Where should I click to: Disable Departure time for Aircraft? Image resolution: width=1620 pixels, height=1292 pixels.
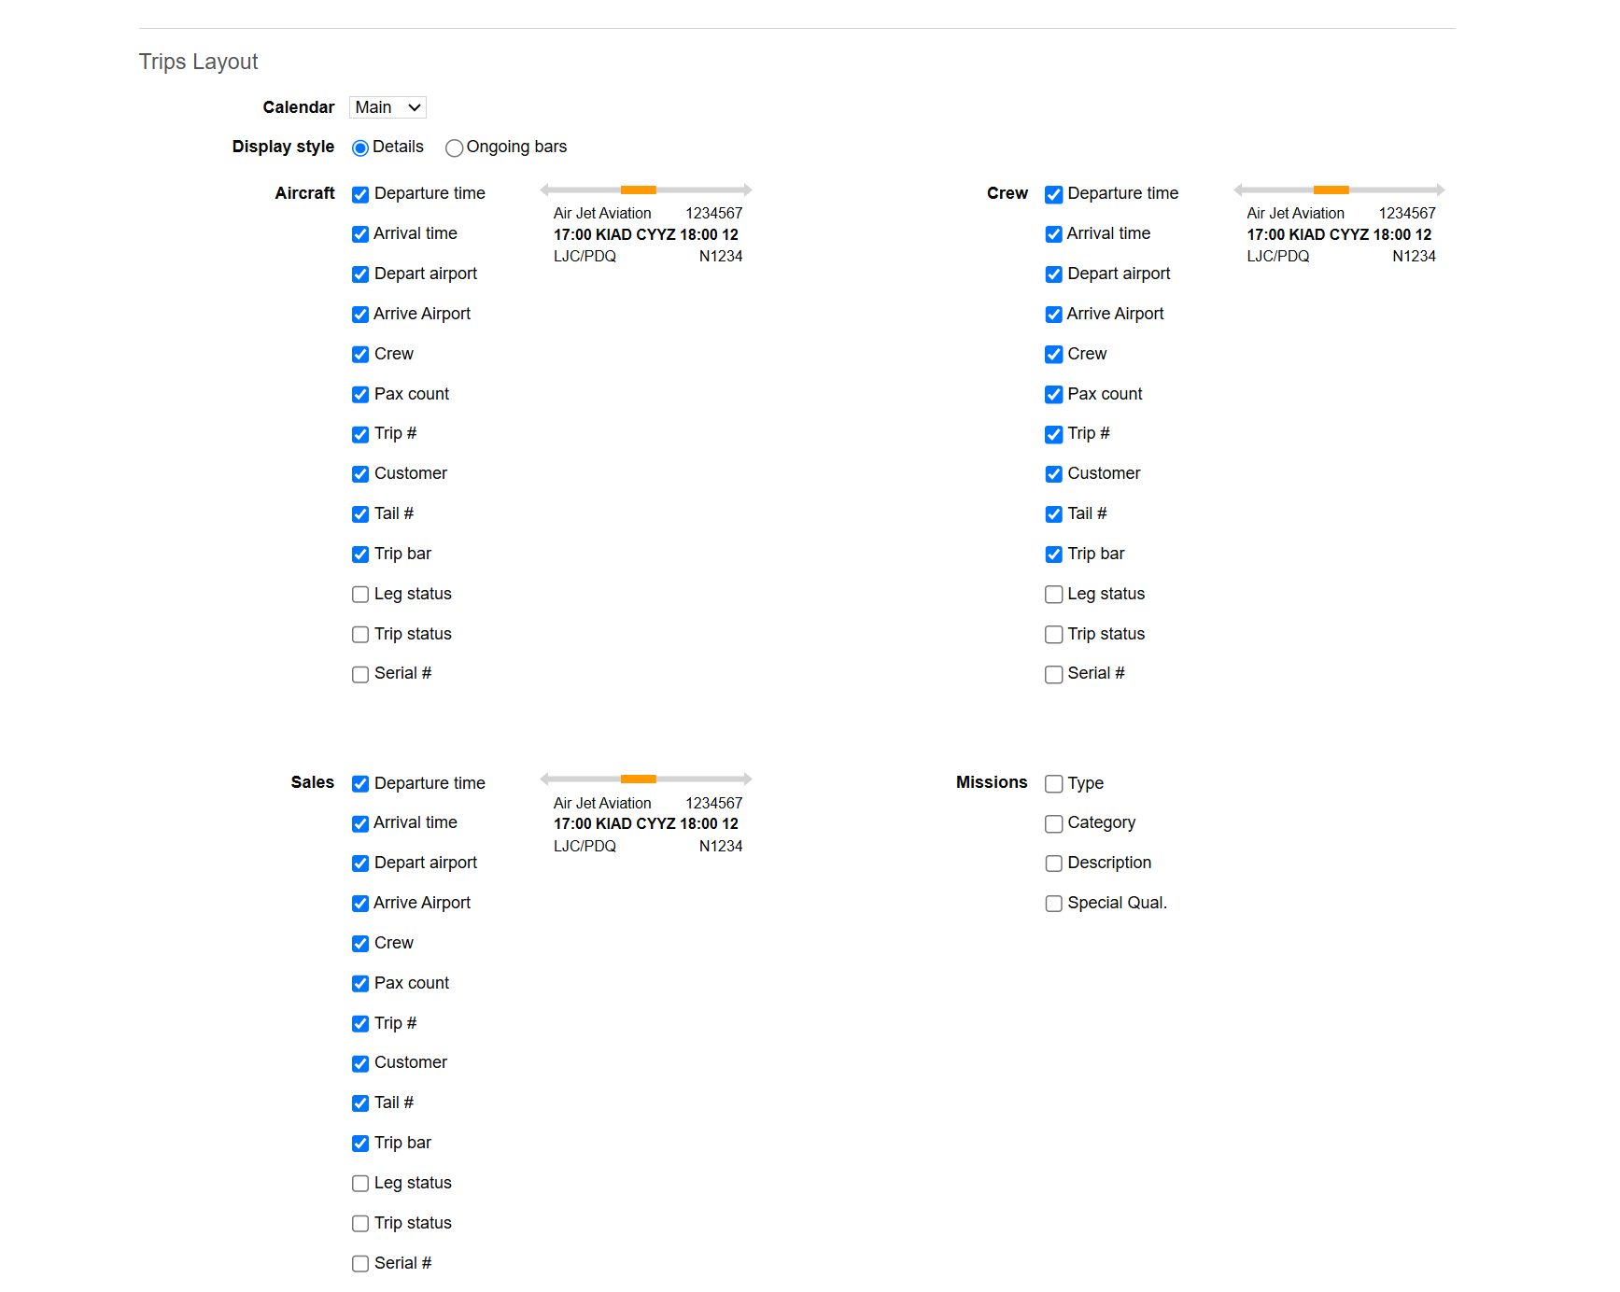(x=360, y=194)
